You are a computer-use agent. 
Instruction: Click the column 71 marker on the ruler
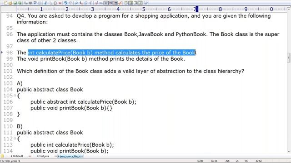pos(197,9)
